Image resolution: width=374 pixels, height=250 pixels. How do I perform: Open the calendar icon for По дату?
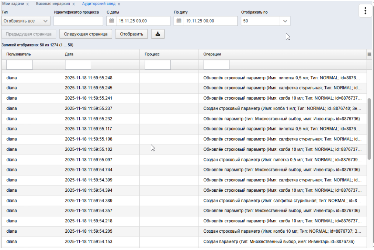pos(179,21)
